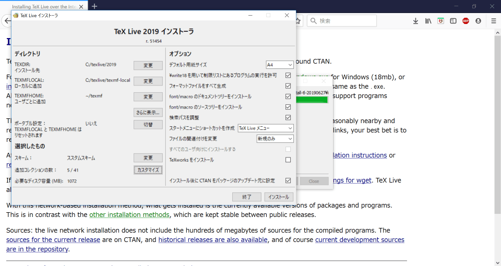Click the collections count 5 / 41
Image resolution: width=501 pixels, height=266 pixels.
point(73,170)
